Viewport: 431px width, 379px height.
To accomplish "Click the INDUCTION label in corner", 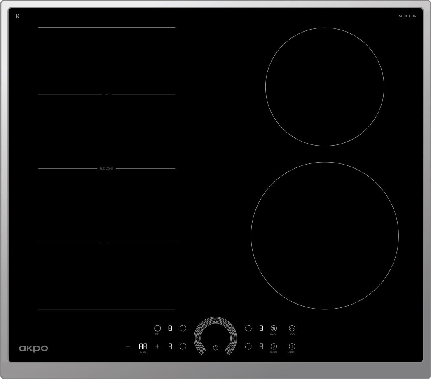I will coord(407,16).
